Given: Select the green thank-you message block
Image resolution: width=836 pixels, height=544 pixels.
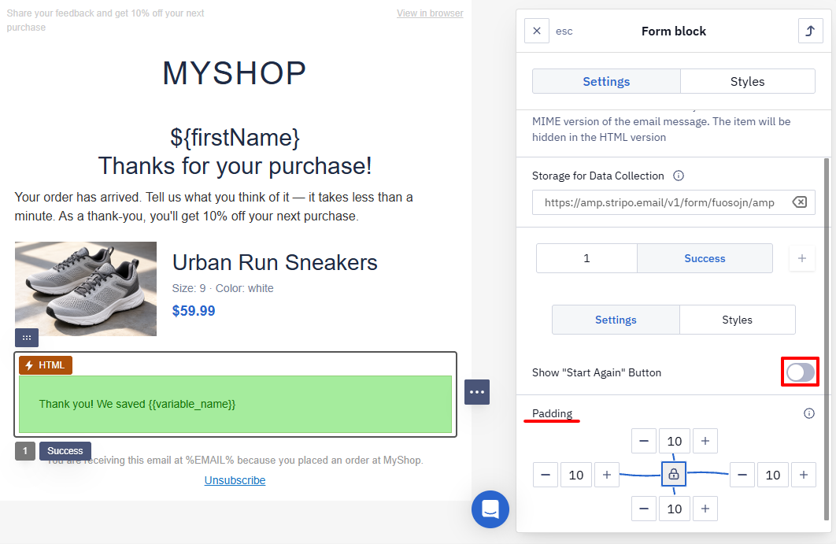Looking at the screenshot, I should coord(235,405).
